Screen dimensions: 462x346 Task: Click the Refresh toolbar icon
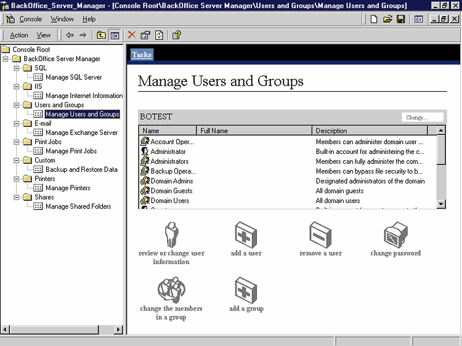pyautogui.click(x=159, y=35)
